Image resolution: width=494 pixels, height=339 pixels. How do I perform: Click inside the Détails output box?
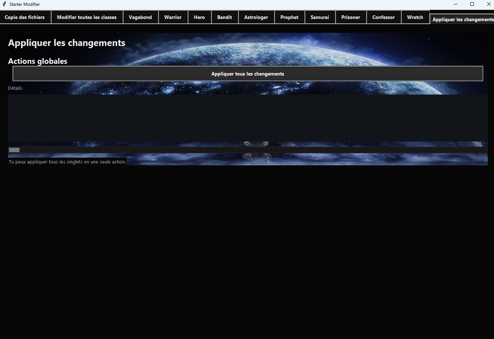point(248,118)
